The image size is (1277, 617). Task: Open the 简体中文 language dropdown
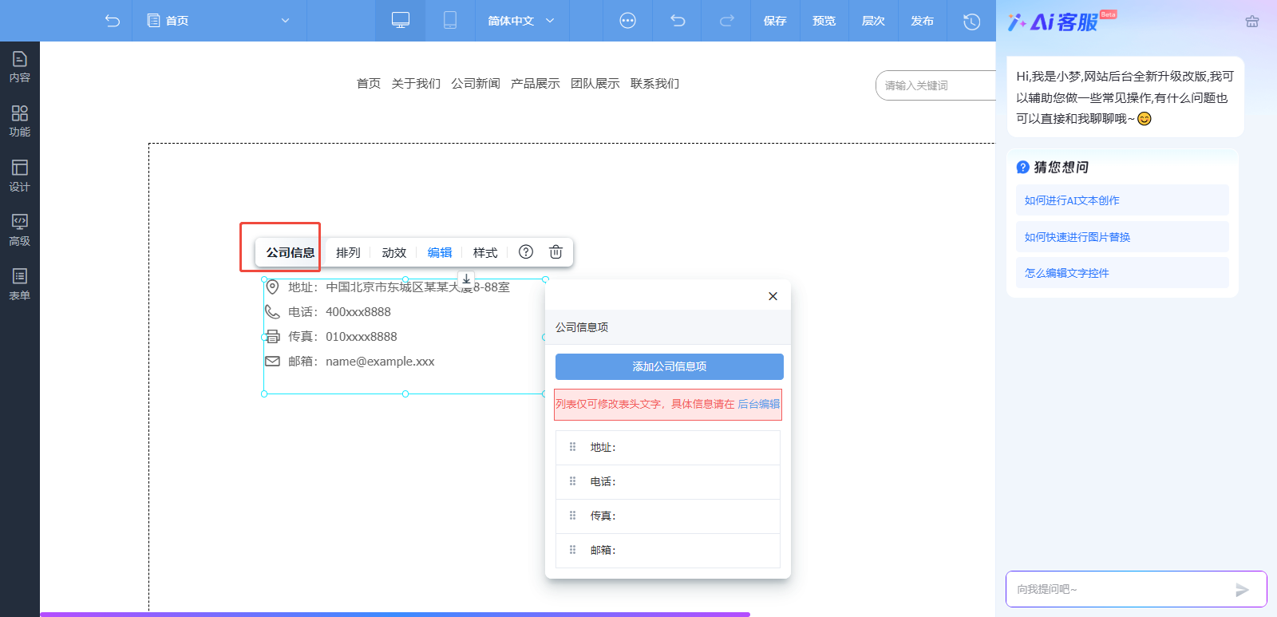coord(521,21)
